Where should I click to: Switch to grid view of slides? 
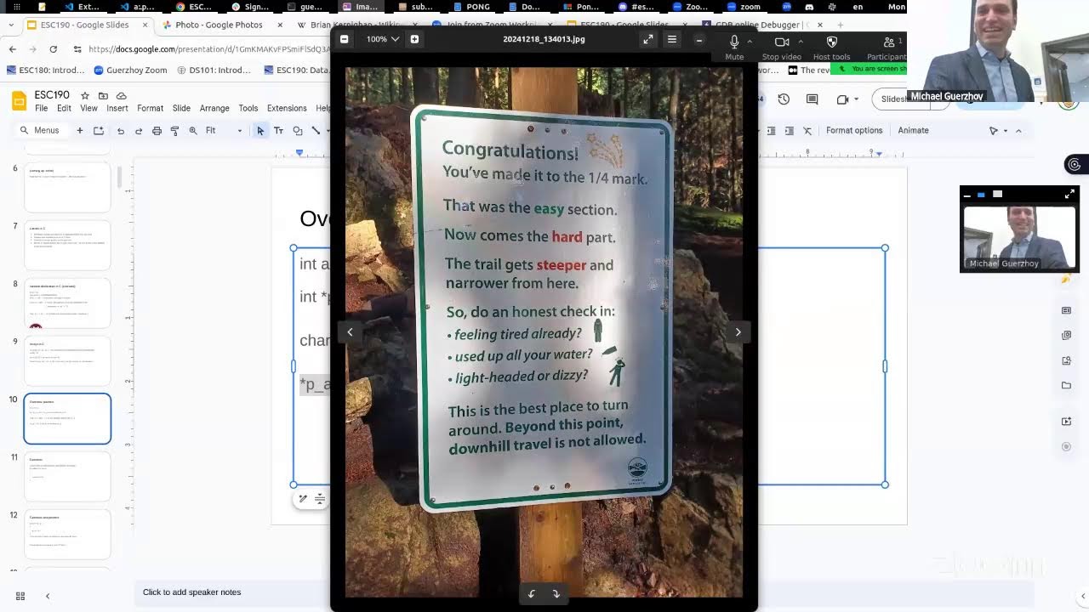click(x=20, y=596)
